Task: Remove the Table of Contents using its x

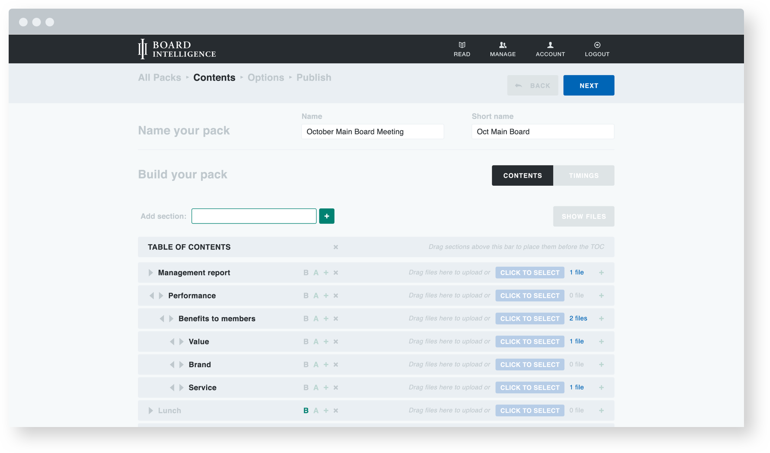Action: point(336,247)
